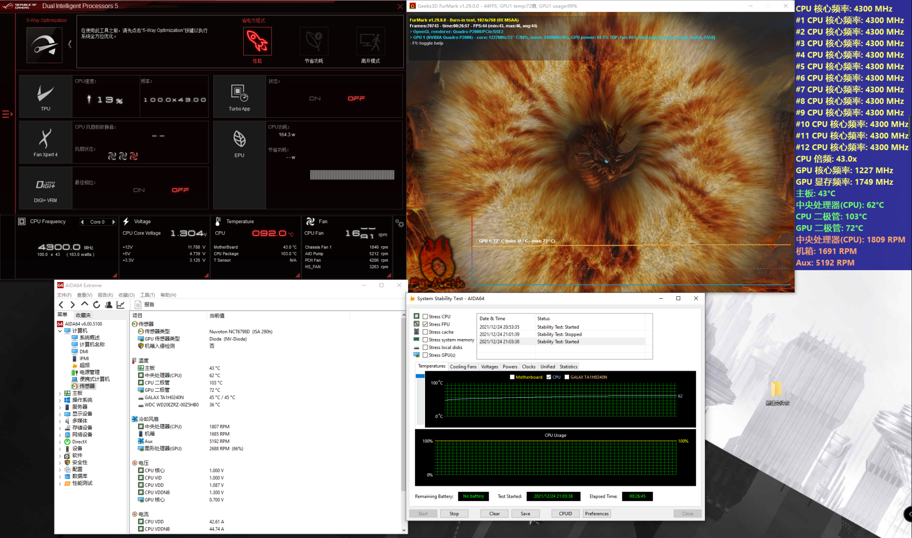This screenshot has height=538, width=912.
Task: Enable Stress CPU checkbox
Action: coord(425,317)
